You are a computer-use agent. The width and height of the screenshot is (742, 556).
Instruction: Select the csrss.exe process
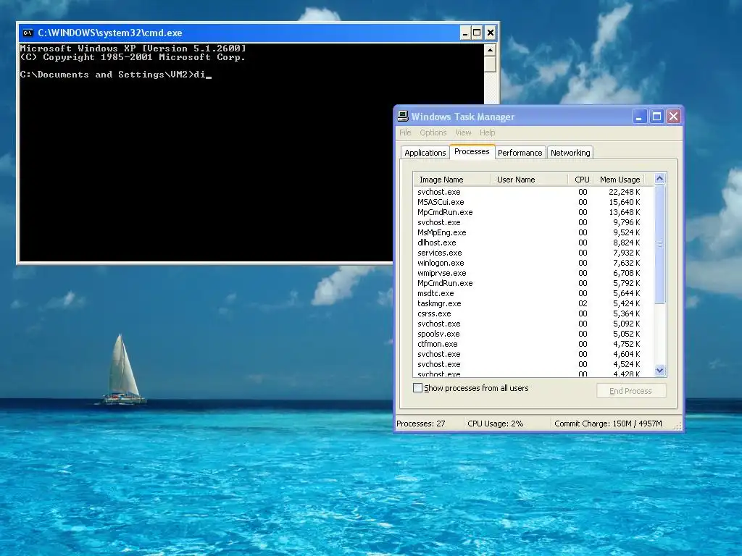pos(533,314)
